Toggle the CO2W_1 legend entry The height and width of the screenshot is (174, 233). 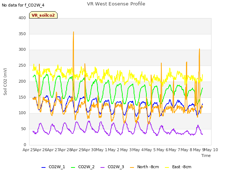tap(53, 167)
